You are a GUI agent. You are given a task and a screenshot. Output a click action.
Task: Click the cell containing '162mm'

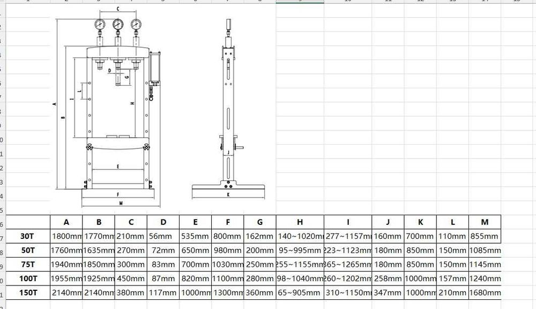pyautogui.click(x=260, y=236)
